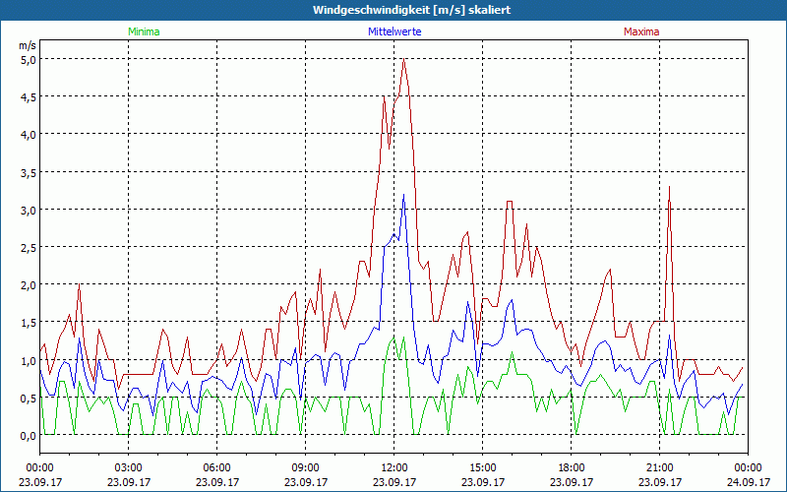Click the blue mean curve's highest peak
The height and width of the screenshot is (492, 787).
pos(403,196)
